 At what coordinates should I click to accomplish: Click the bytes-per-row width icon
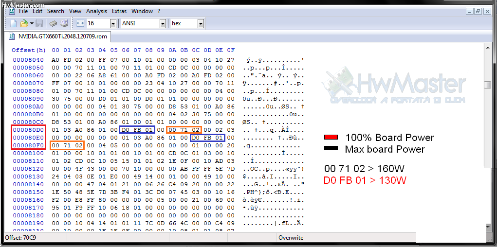[x=80, y=23]
